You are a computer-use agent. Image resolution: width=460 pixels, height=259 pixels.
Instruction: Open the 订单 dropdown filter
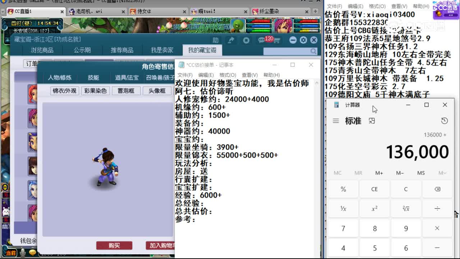point(38,64)
